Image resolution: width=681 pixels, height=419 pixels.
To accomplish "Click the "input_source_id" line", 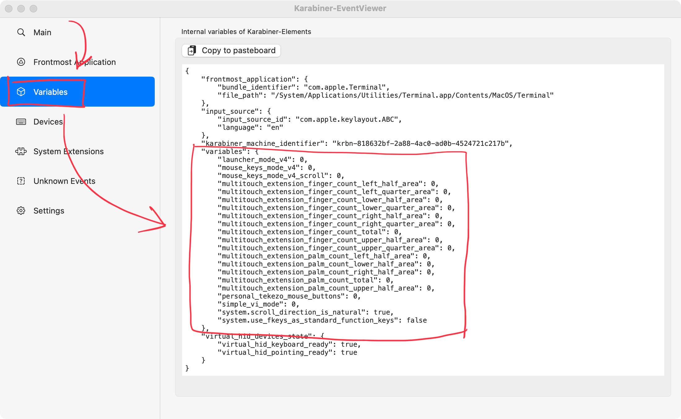I will coord(310,119).
